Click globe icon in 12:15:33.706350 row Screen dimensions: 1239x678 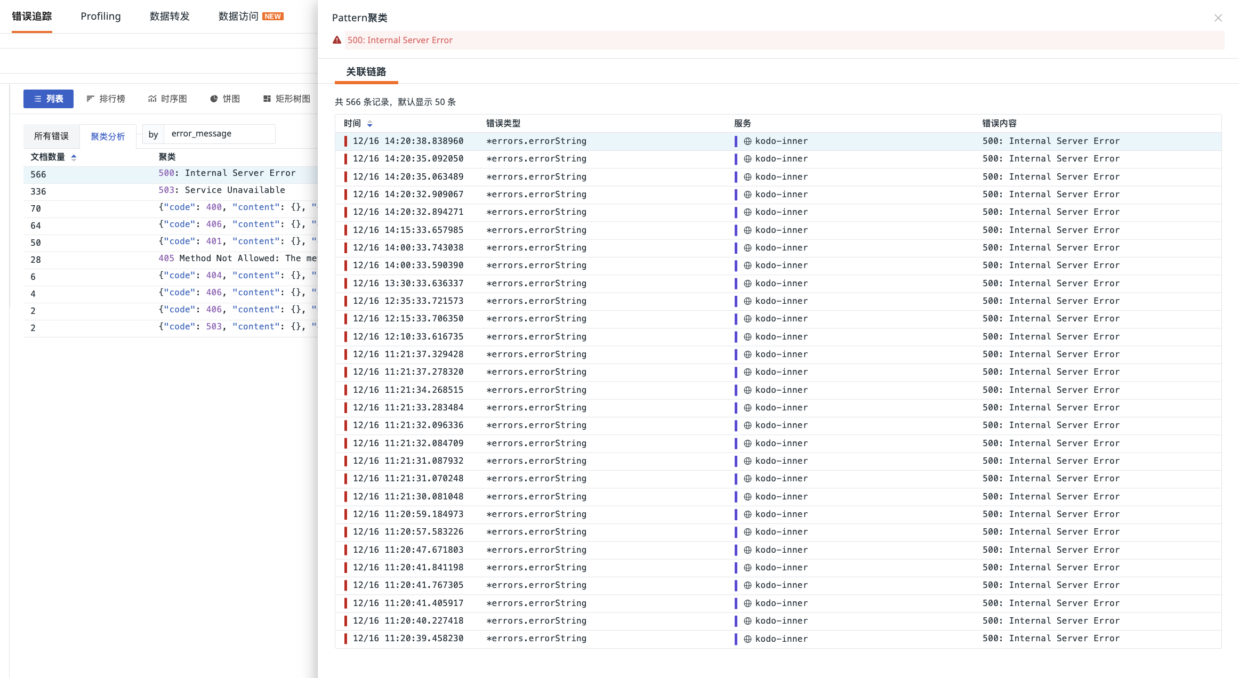point(747,319)
